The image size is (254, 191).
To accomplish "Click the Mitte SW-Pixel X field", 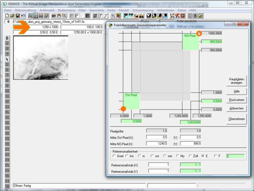I will pyautogui.click(x=157, y=137).
